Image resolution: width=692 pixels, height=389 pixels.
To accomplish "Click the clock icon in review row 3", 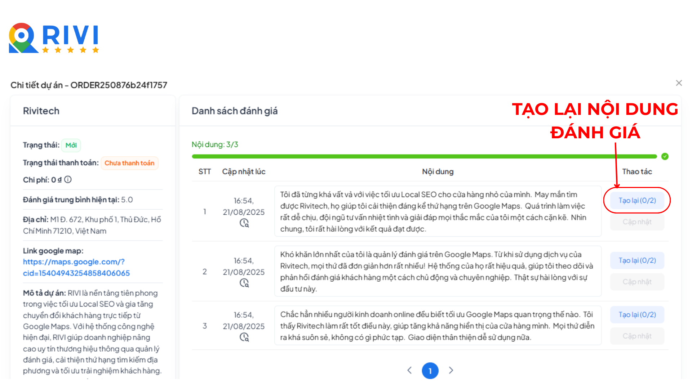I will point(244,337).
